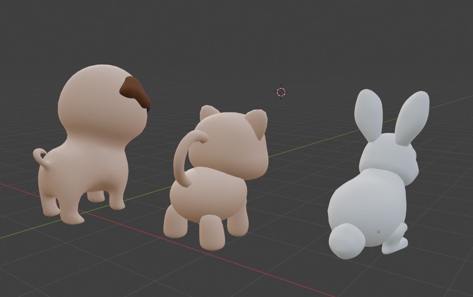
Task: Click the orange origin dot on the rabbit
Action: (379, 232)
